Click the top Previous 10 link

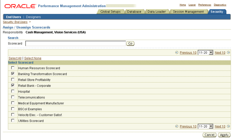point(188,53)
